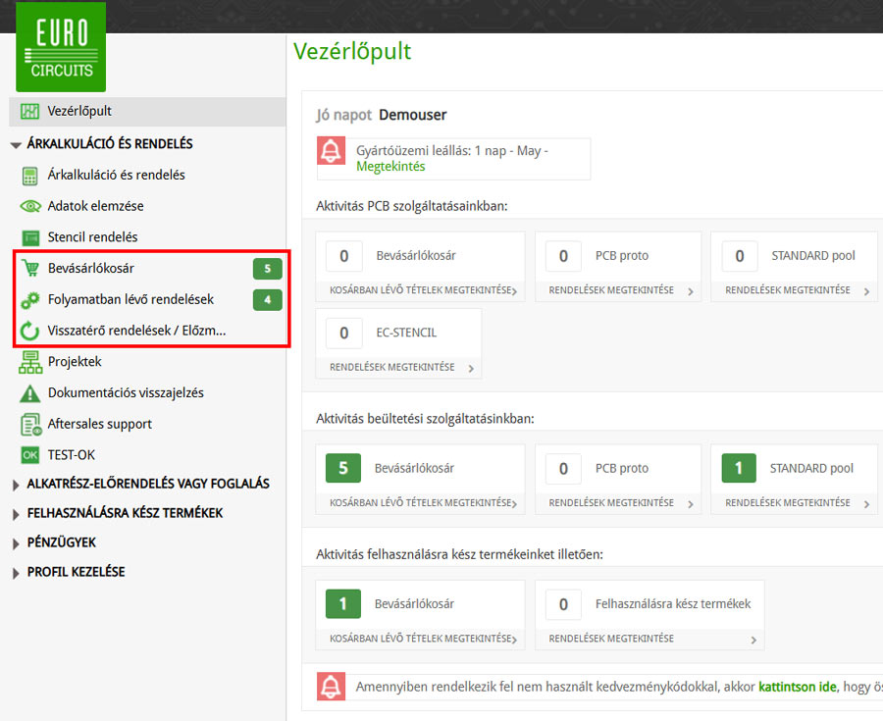The height and width of the screenshot is (721, 883).
Task: Click the chevron in EC-STENCIL RENDELÉSEK MEGTEKINTÉSE
Action: pos(471,369)
